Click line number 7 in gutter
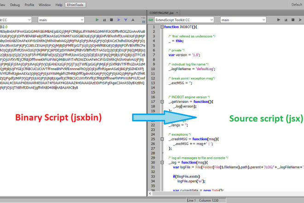This screenshot has height=203, width=304. [x=154, y=55]
